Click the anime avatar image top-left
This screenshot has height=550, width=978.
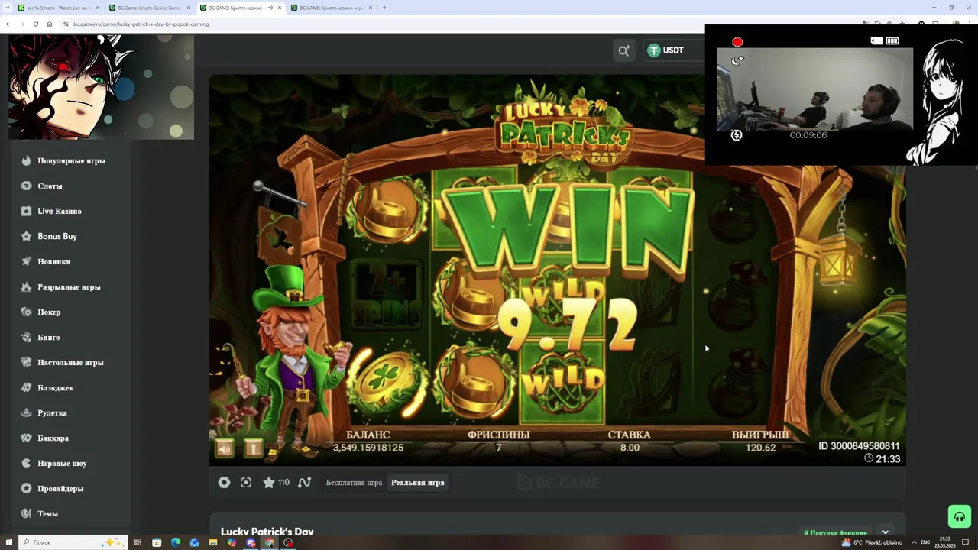pos(101,87)
